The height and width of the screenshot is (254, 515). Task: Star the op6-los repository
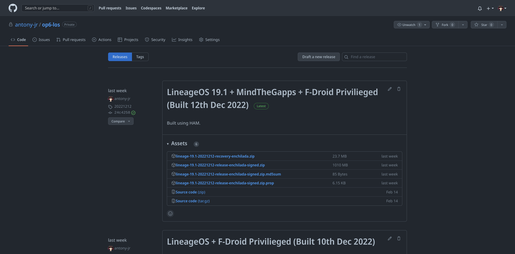click(484, 25)
